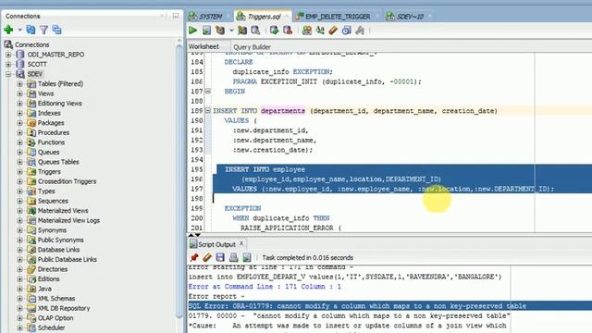Open the Explain Plan dropdown arrow
The image size is (592, 333).
231,31
